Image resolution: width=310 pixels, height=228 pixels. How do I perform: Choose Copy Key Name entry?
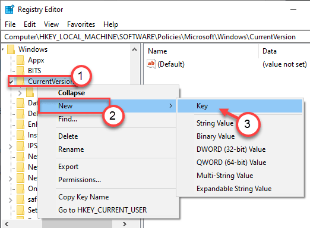[x=84, y=197]
